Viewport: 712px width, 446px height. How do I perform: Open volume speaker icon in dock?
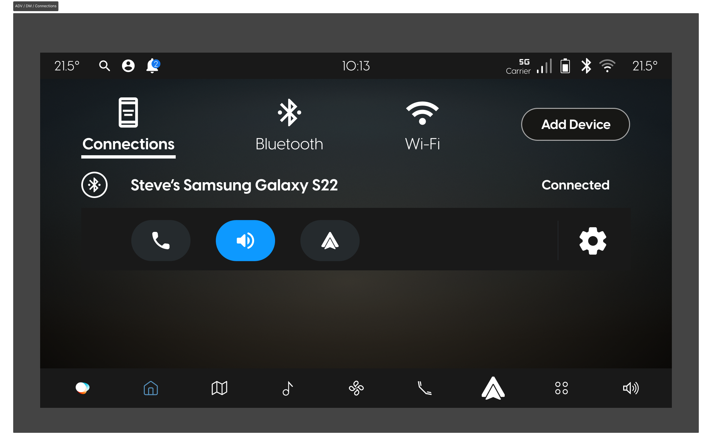(631, 388)
